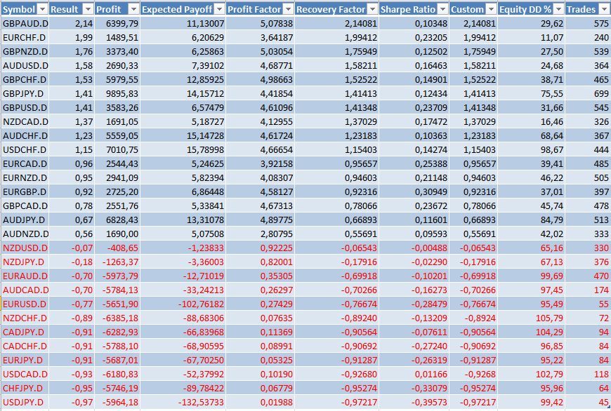
Task: Select the CADJPY.D symbol cell
Action: pos(25,332)
